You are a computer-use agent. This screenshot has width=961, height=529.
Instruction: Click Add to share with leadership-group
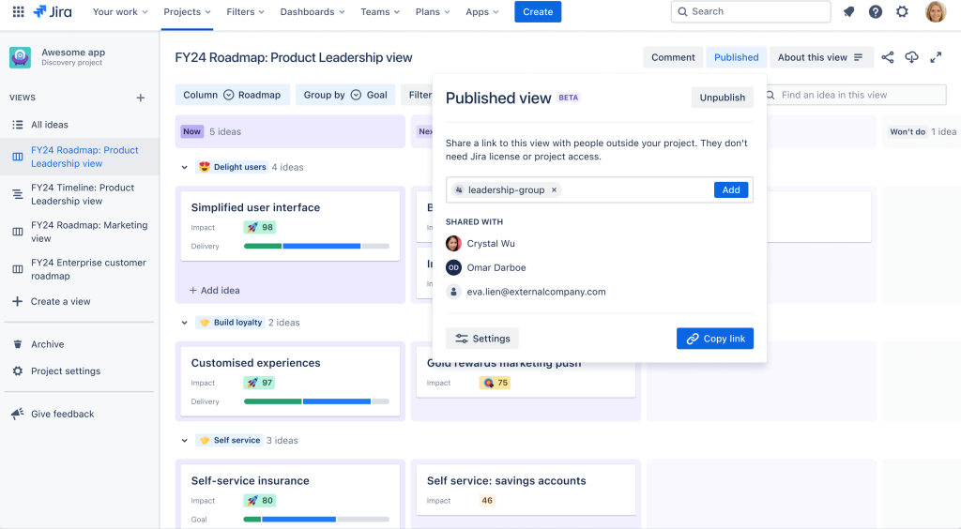pyautogui.click(x=730, y=189)
